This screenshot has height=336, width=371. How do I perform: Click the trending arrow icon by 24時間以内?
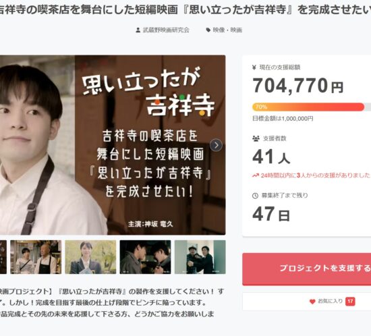click(x=256, y=175)
